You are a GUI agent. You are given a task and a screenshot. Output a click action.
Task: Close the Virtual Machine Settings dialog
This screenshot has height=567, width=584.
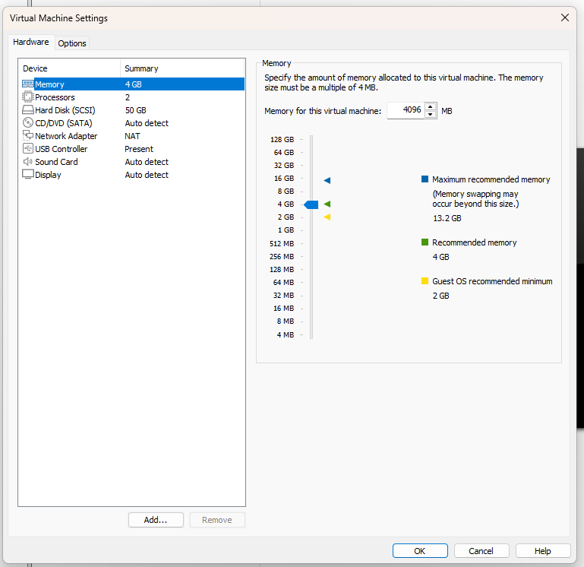point(564,17)
